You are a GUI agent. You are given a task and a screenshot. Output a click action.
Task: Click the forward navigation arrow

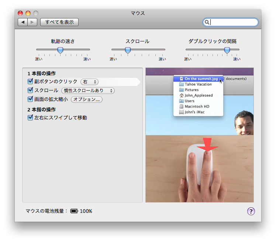32,22
